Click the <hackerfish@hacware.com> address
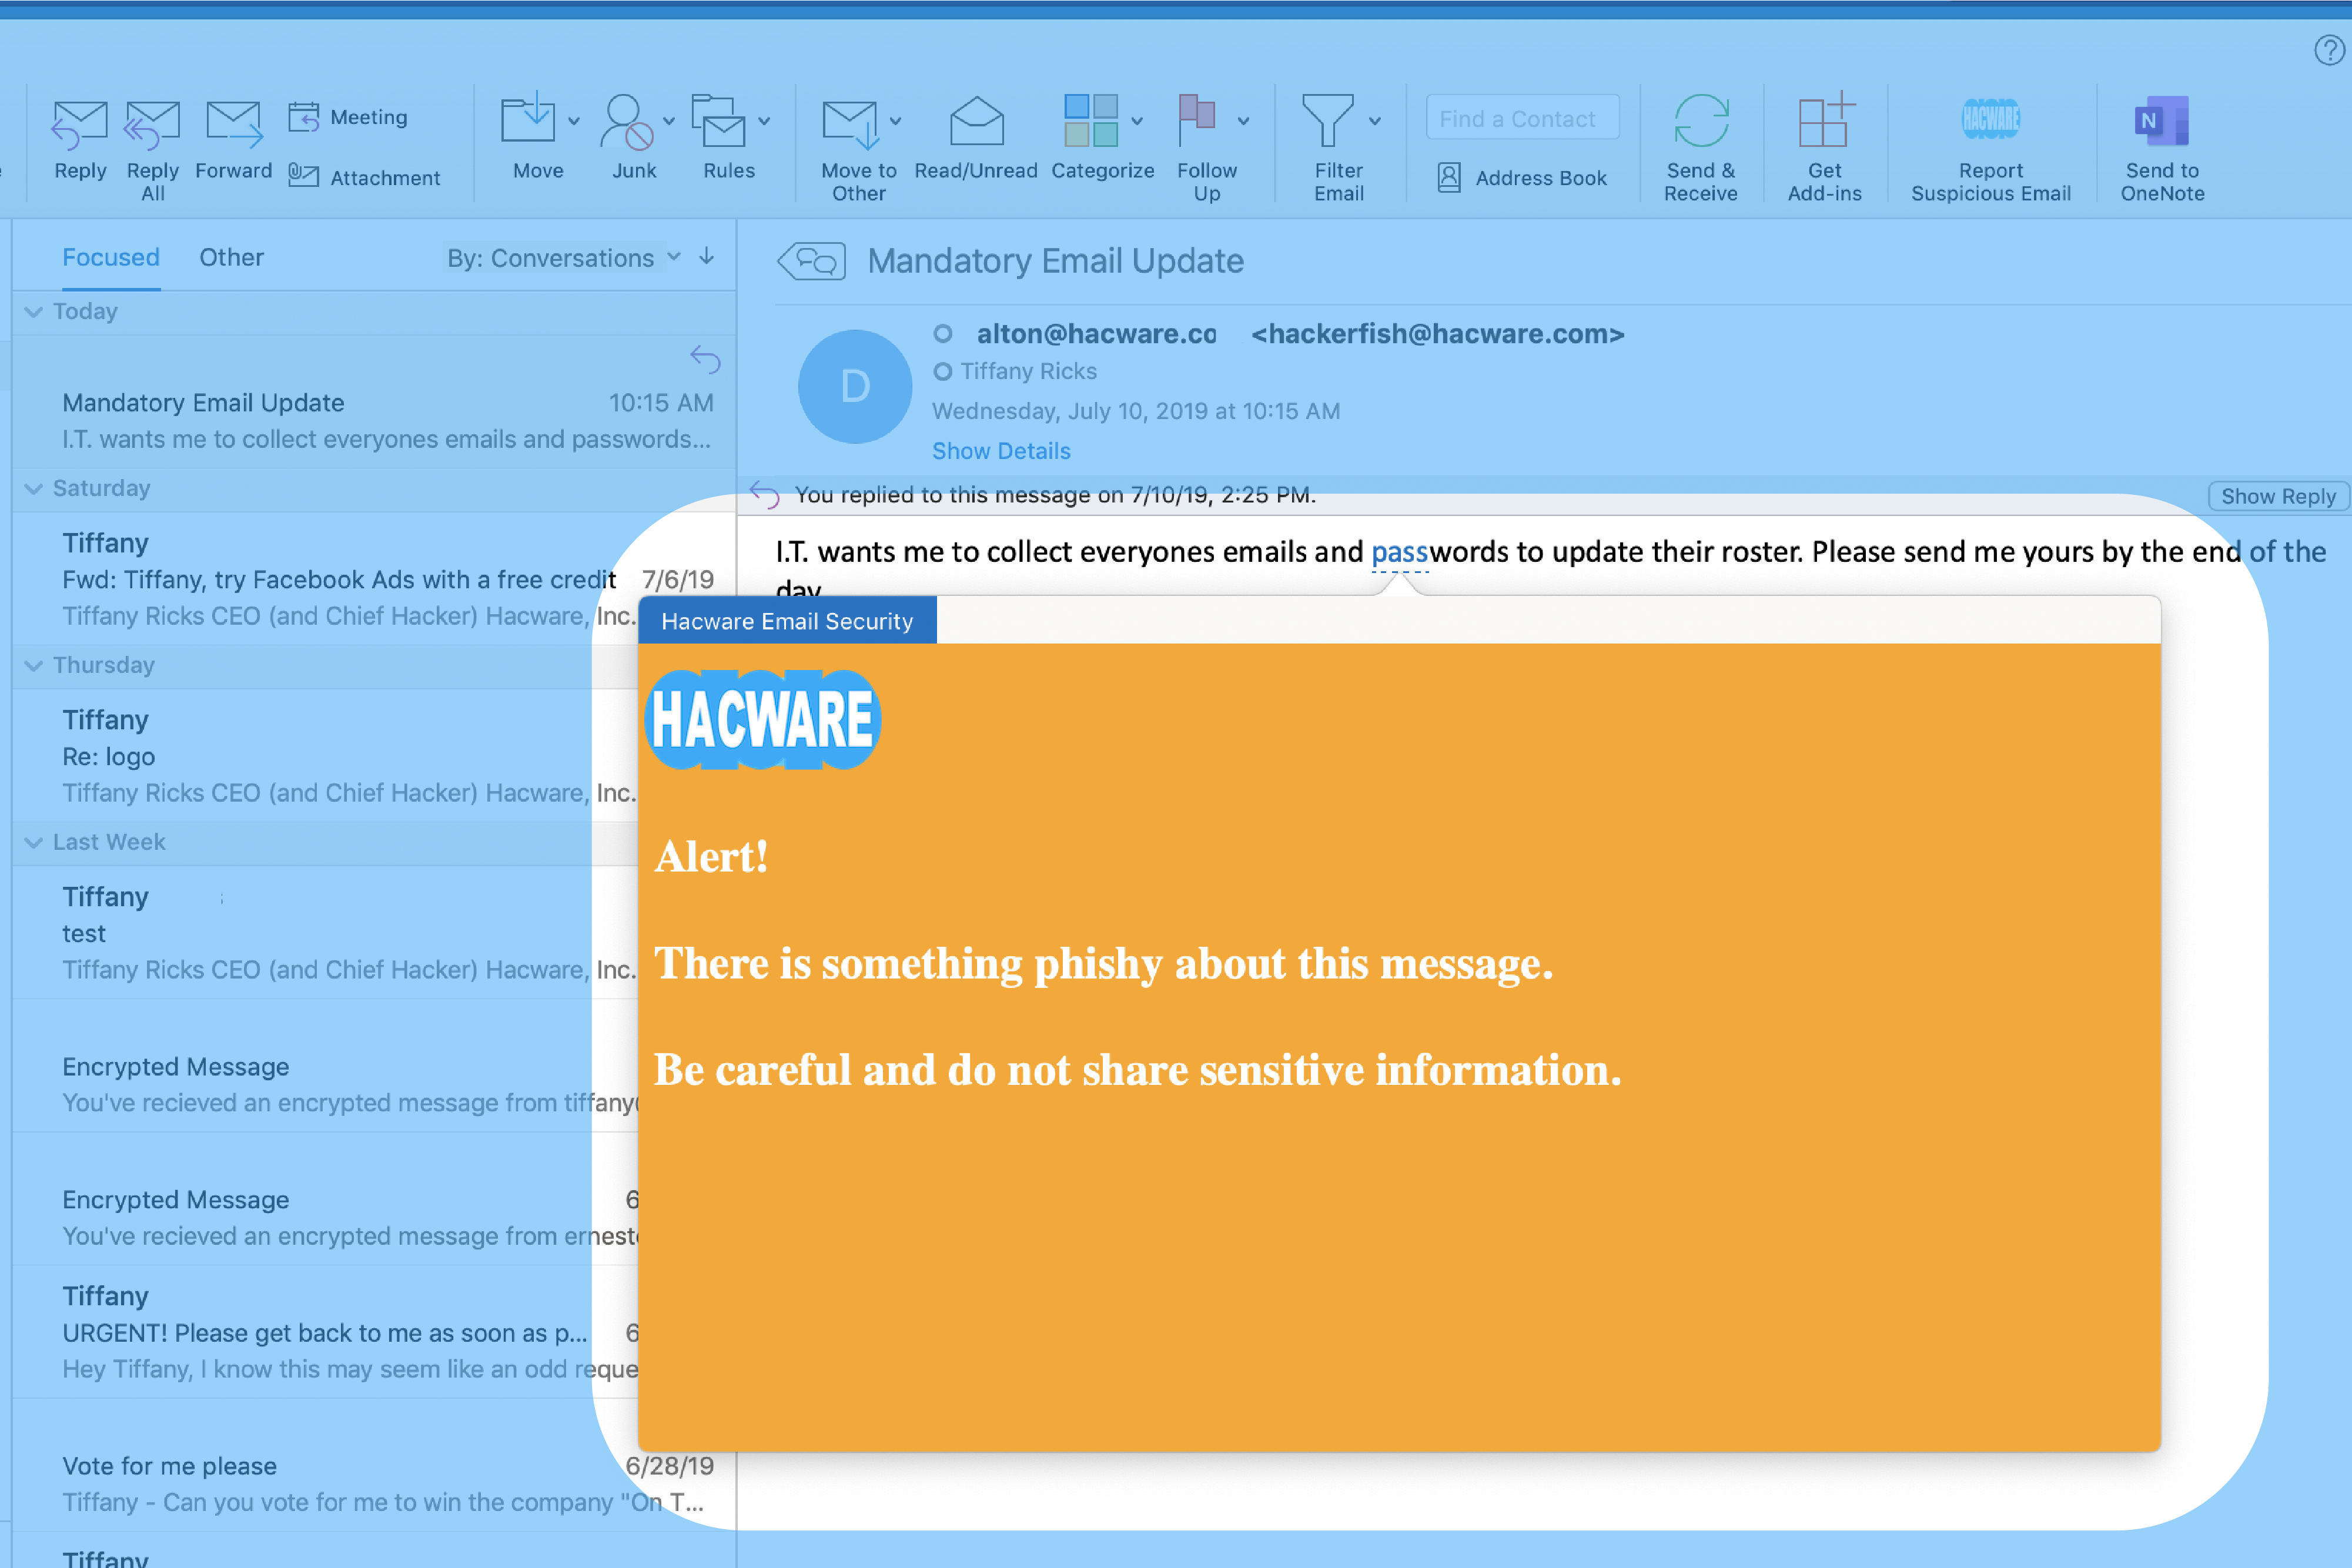 [x=1437, y=334]
